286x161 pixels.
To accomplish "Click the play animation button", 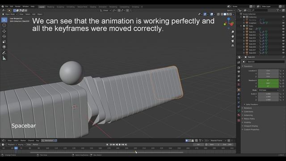I will (x=120, y=144).
